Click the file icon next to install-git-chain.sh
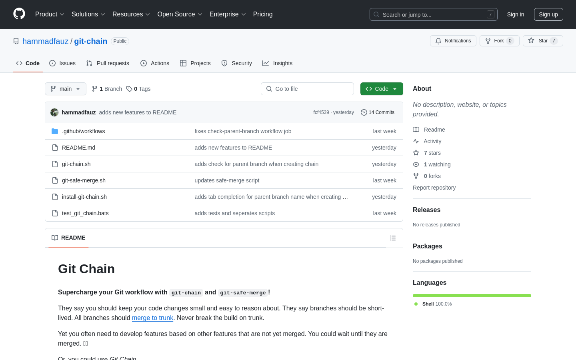Viewport: 576px width, 360px height. click(x=55, y=197)
